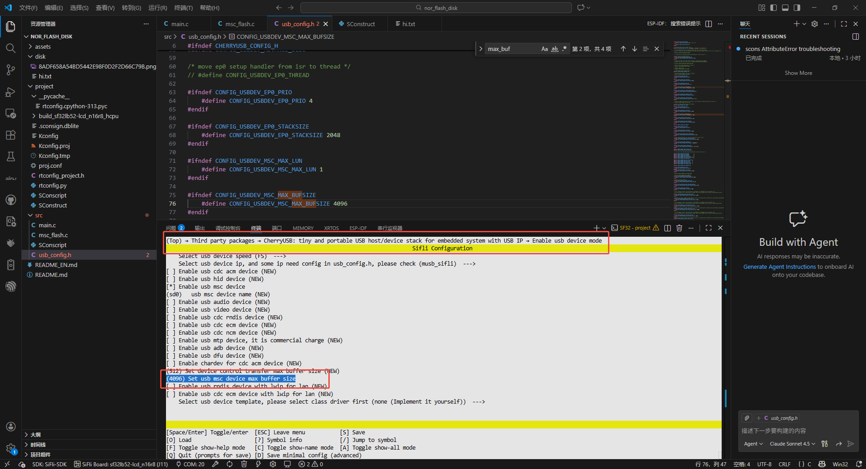Image resolution: width=866 pixels, height=469 pixels.
Task: Kill terminal using the trash icon
Action: (x=679, y=228)
